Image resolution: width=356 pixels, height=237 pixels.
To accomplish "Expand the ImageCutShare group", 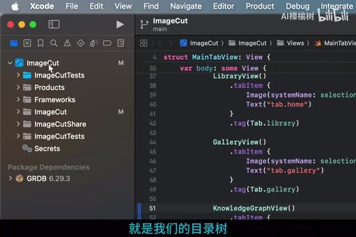I will pyautogui.click(x=18, y=124).
